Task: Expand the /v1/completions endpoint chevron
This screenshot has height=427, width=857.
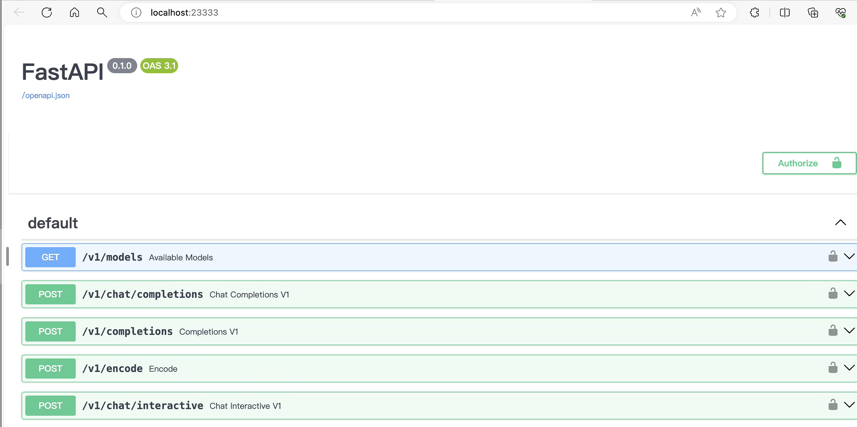Action: 849,331
